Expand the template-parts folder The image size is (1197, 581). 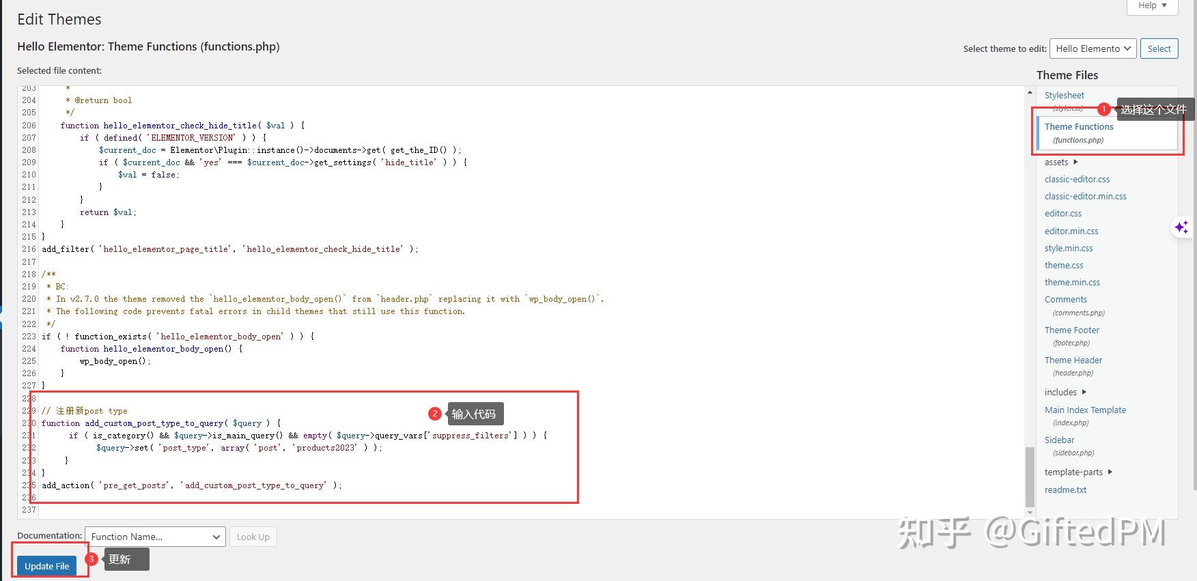coord(1078,472)
